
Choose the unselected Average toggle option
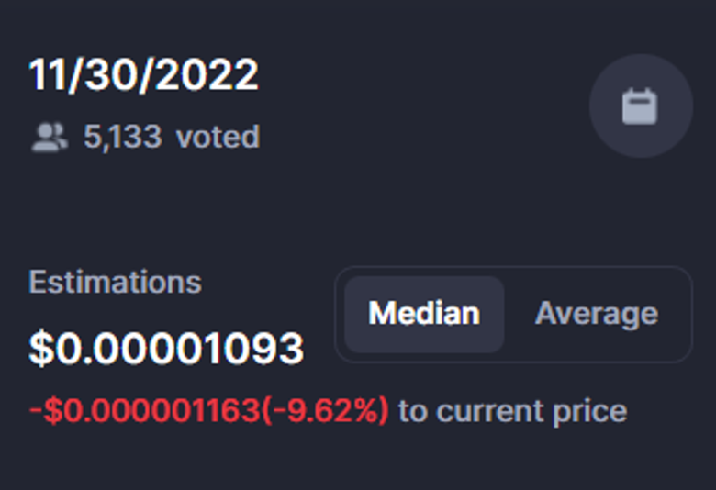pyautogui.click(x=596, y=314)
